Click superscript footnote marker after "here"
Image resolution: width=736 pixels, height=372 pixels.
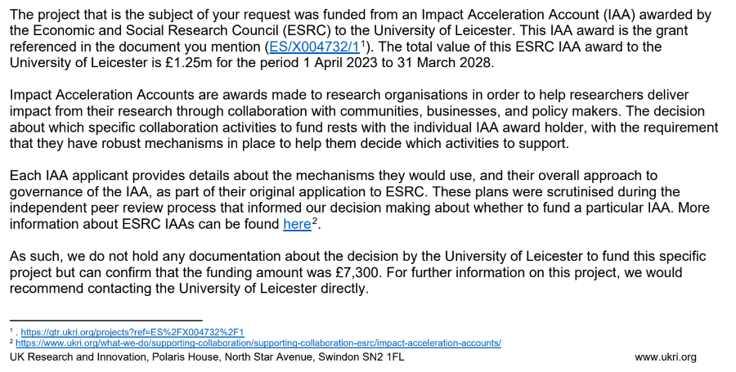tap(314, 219)
